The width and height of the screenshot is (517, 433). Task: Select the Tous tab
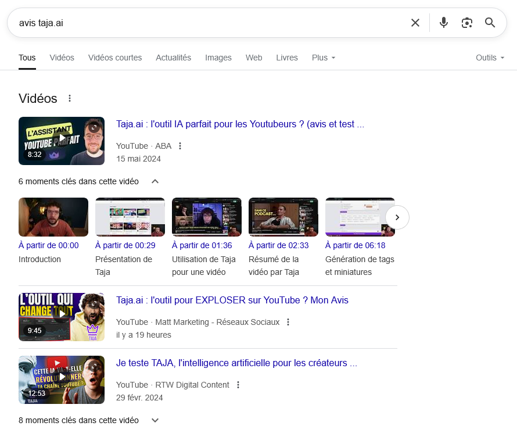click(x=27, y=58)
